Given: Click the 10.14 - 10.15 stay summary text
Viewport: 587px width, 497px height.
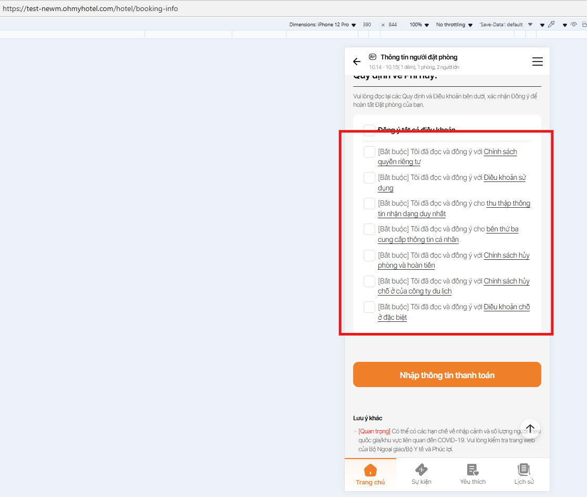Looking at the screenshot, I should tap(414, 67).
